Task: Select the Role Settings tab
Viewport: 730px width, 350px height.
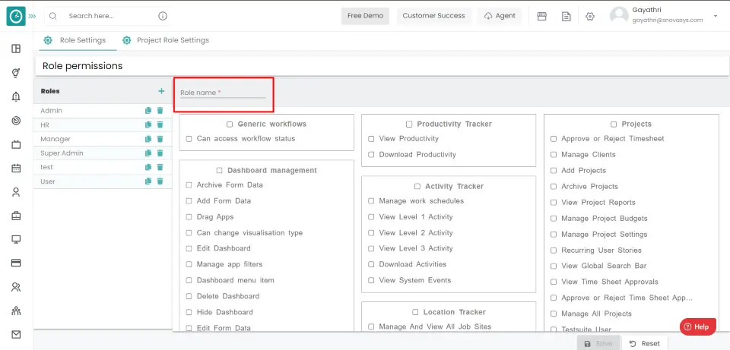Action: point(82,40)
